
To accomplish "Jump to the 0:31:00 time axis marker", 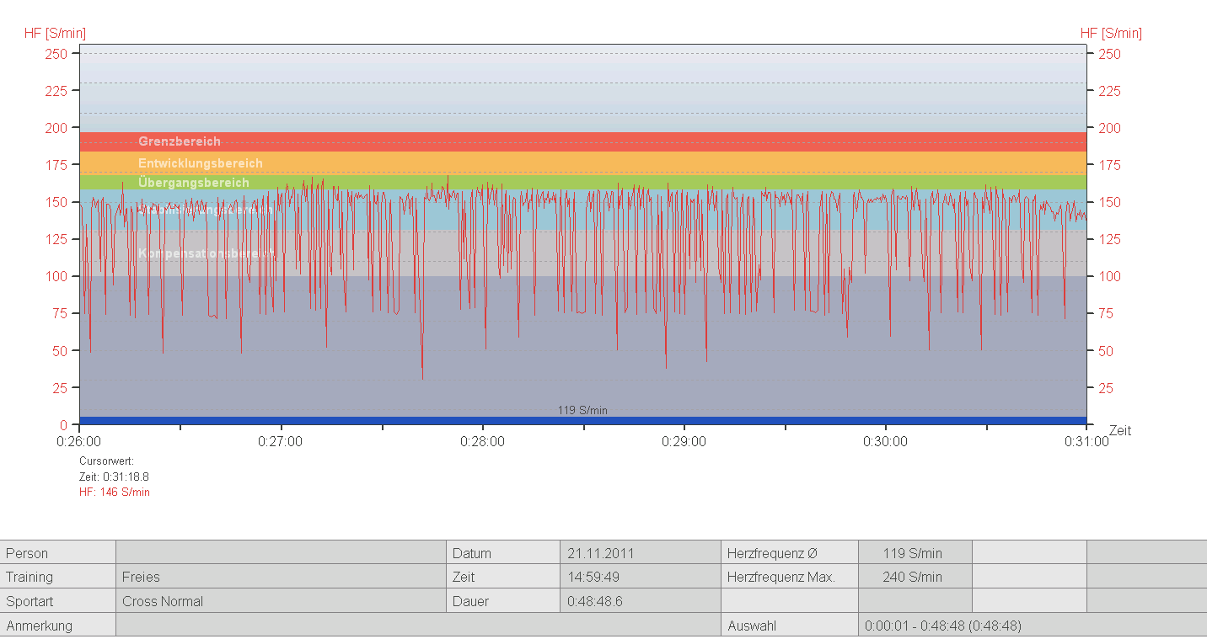I will 1086,441.
